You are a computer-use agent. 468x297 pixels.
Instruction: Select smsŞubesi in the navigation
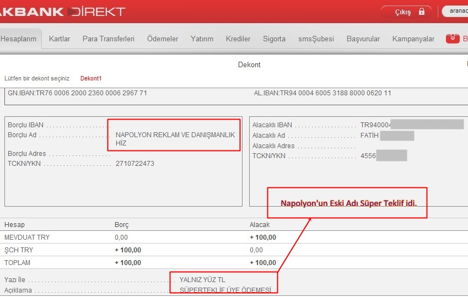tap(316, 39)
